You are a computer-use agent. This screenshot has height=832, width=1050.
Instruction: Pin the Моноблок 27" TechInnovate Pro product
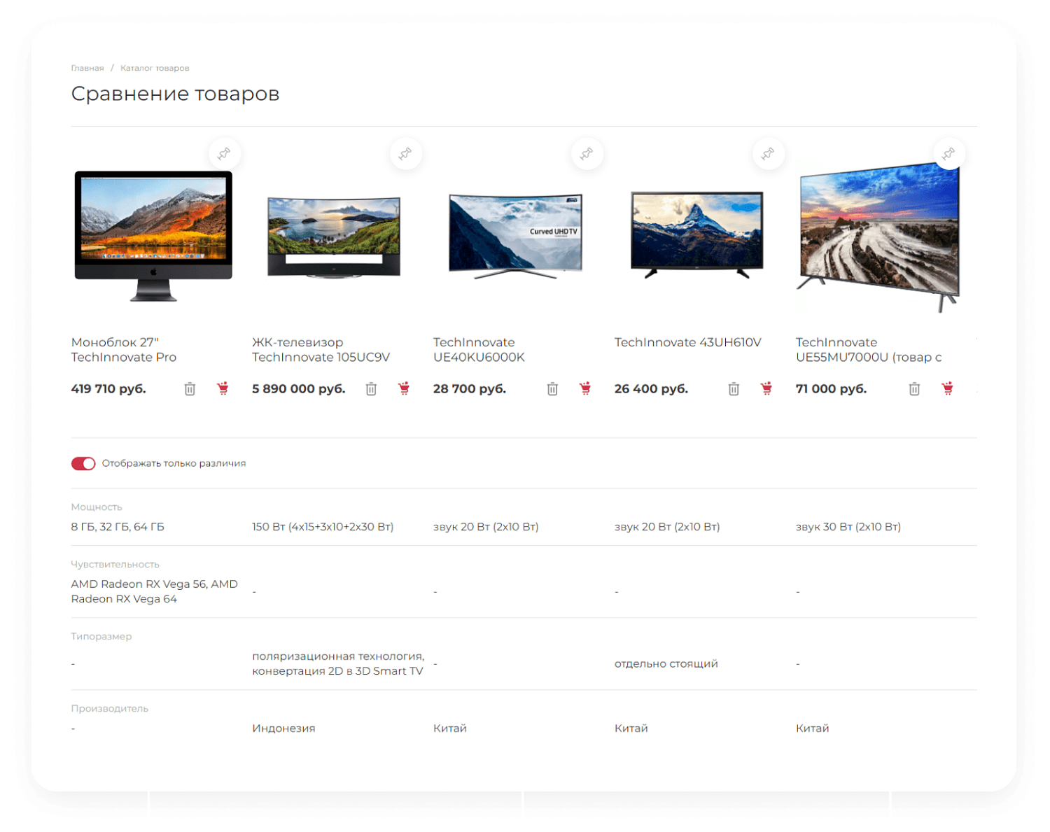[x=224, y=153]
